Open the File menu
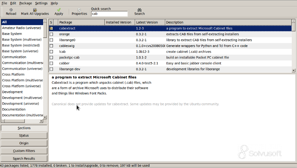Viewport: 297px width, 168px height. pos(4,3)
